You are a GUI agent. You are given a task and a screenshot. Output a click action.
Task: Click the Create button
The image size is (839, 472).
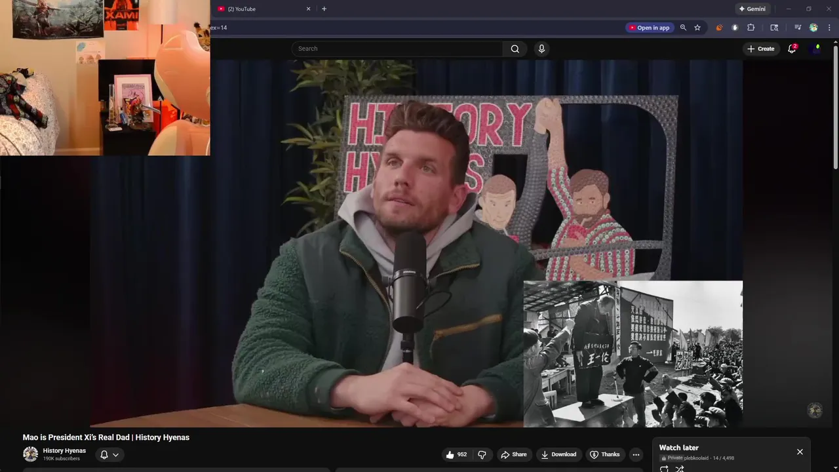coord(761,49)
